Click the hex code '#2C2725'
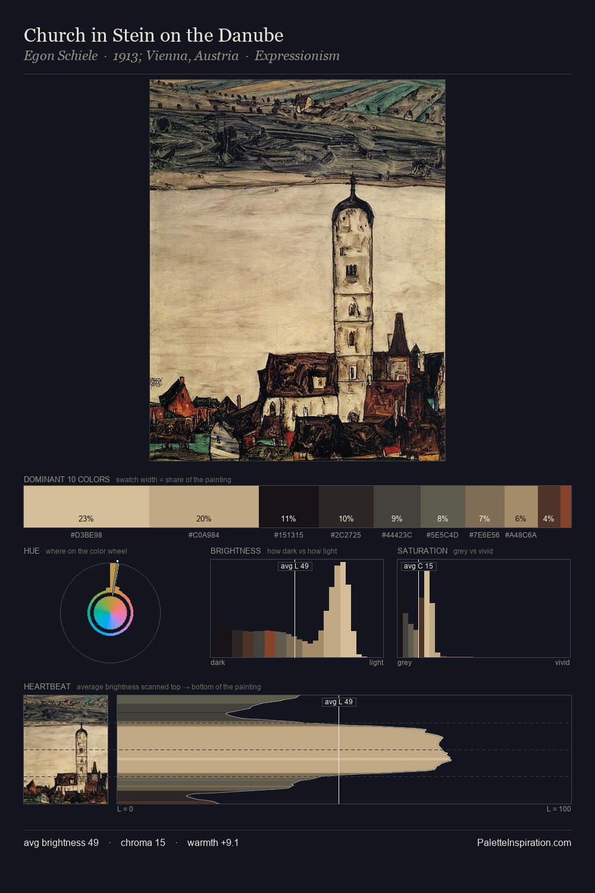Viewport: 595px width, 893px height. (346, 535)
